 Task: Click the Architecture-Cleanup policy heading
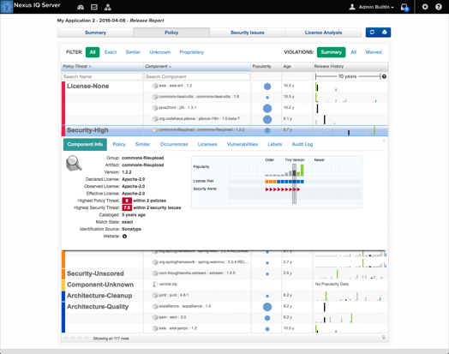click(x=99, y=296)
